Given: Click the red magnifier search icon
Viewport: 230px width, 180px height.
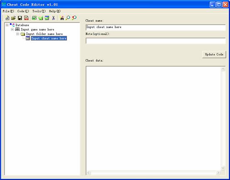Looking at the screenshot, I should click(74, 18).
